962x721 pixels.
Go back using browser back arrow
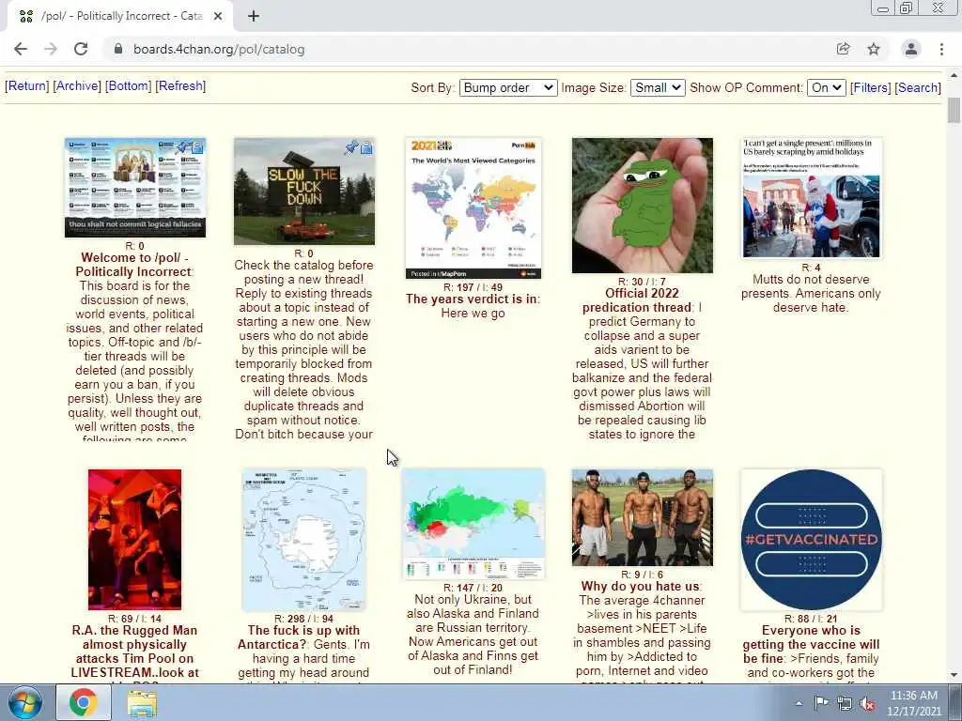point(21,49)
